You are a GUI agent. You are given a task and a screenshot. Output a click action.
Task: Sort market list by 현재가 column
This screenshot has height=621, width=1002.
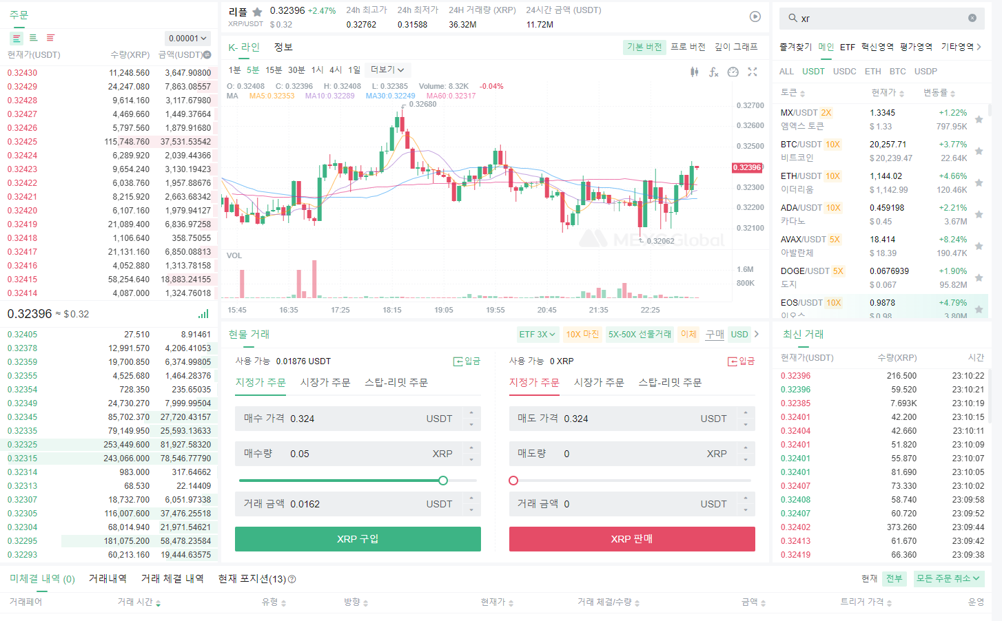pos(887,93)
